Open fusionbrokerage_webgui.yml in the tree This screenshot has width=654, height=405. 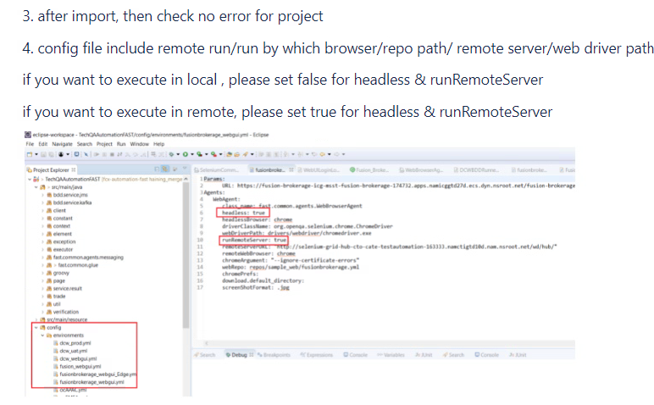[91, 382]
